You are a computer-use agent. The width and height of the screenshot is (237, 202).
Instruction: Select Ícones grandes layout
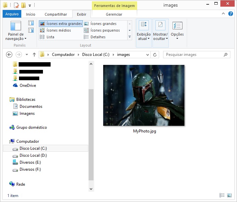point(101,24)
